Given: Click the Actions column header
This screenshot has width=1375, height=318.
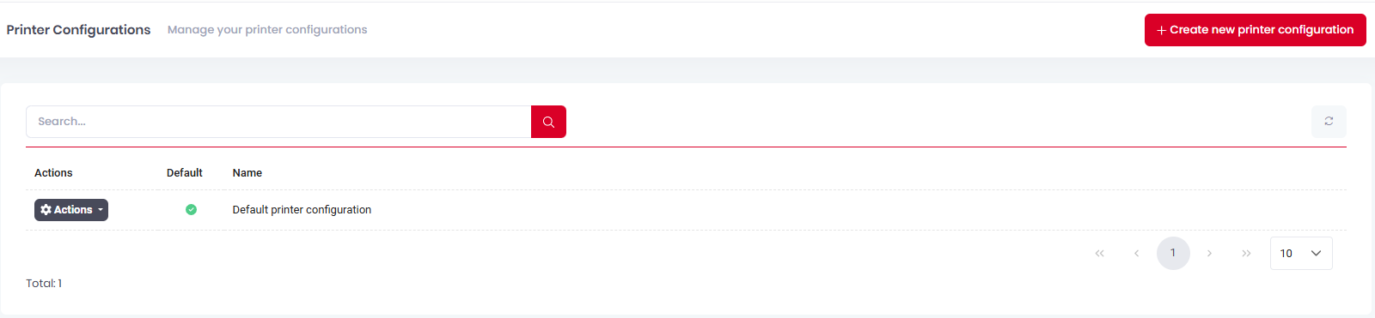Looking at the screenshot, I should (x=53, y=173).
